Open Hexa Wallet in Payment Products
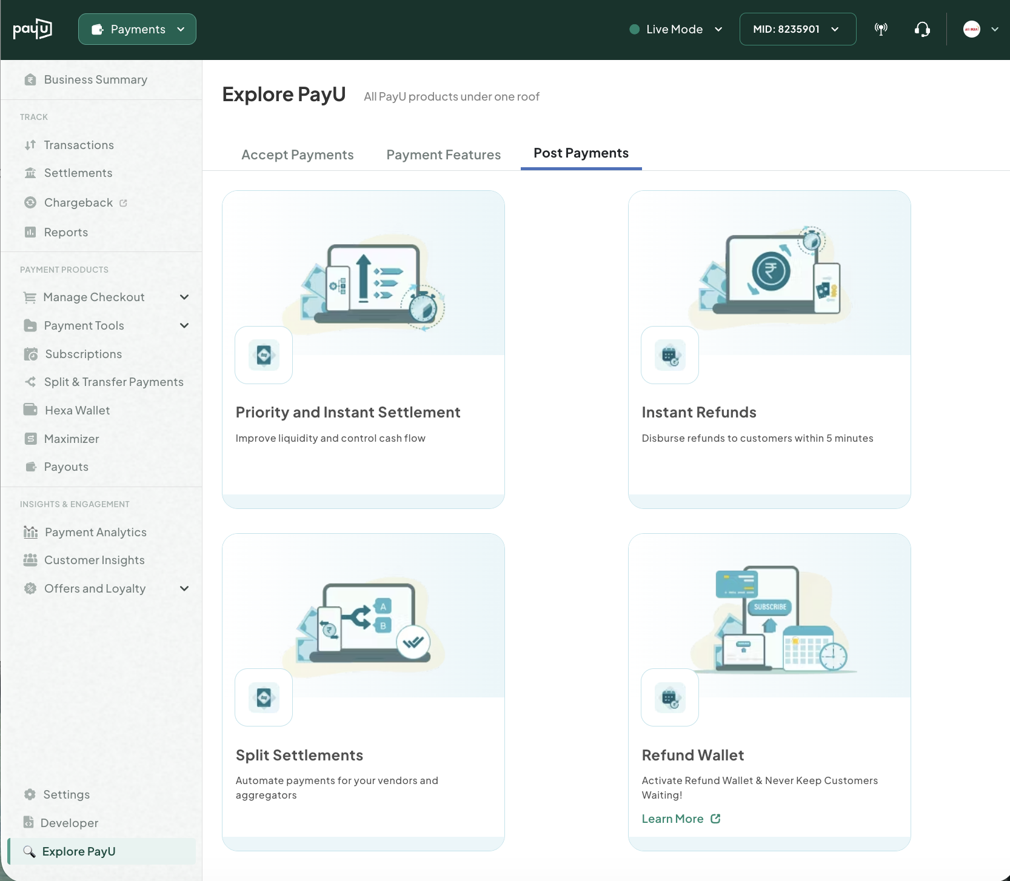Viewport: 1010px width, 881px height. click(78, 410)
